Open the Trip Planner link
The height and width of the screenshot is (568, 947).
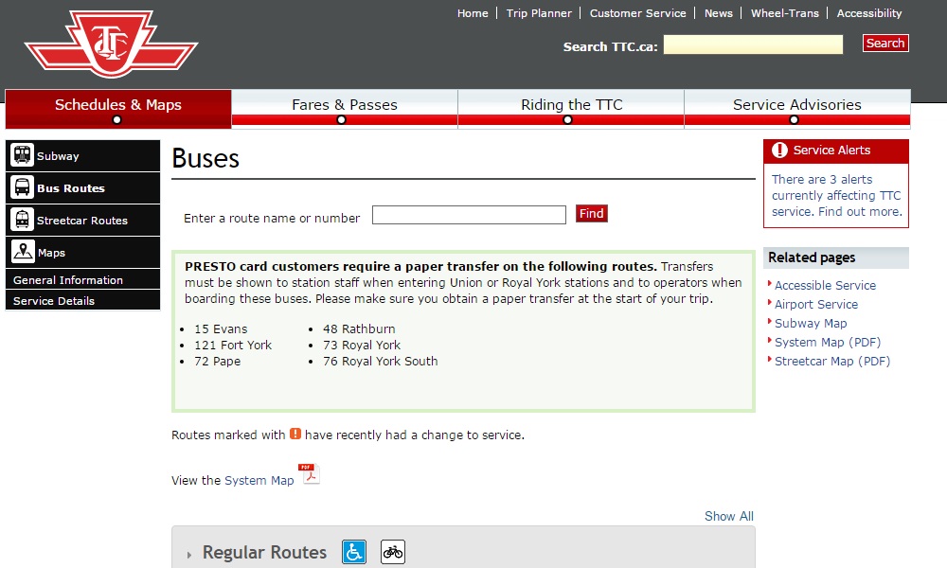pos(539,13)
